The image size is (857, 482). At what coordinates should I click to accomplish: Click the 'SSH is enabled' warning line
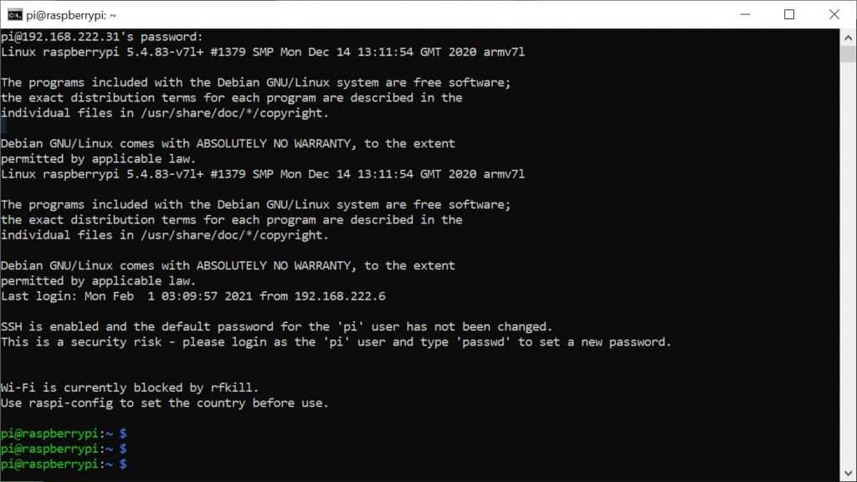click(x=276, y=326)
